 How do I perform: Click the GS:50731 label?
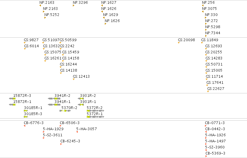point(214,64)
